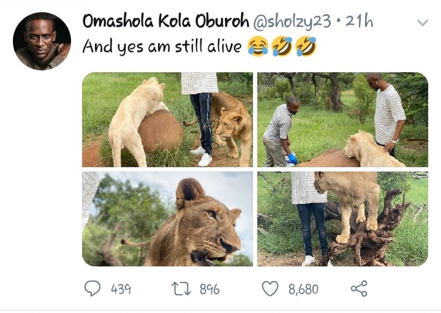
Task: Click the last rolling laughing emoji
Action: 306,46
